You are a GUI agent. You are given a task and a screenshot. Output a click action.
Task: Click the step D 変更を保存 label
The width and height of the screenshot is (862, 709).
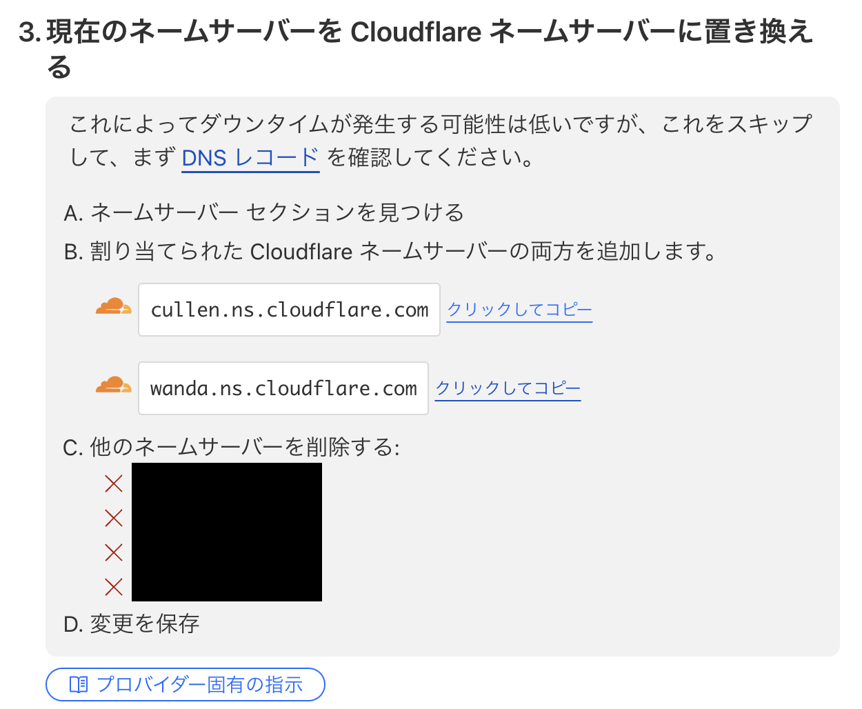[x=131, y=623]
